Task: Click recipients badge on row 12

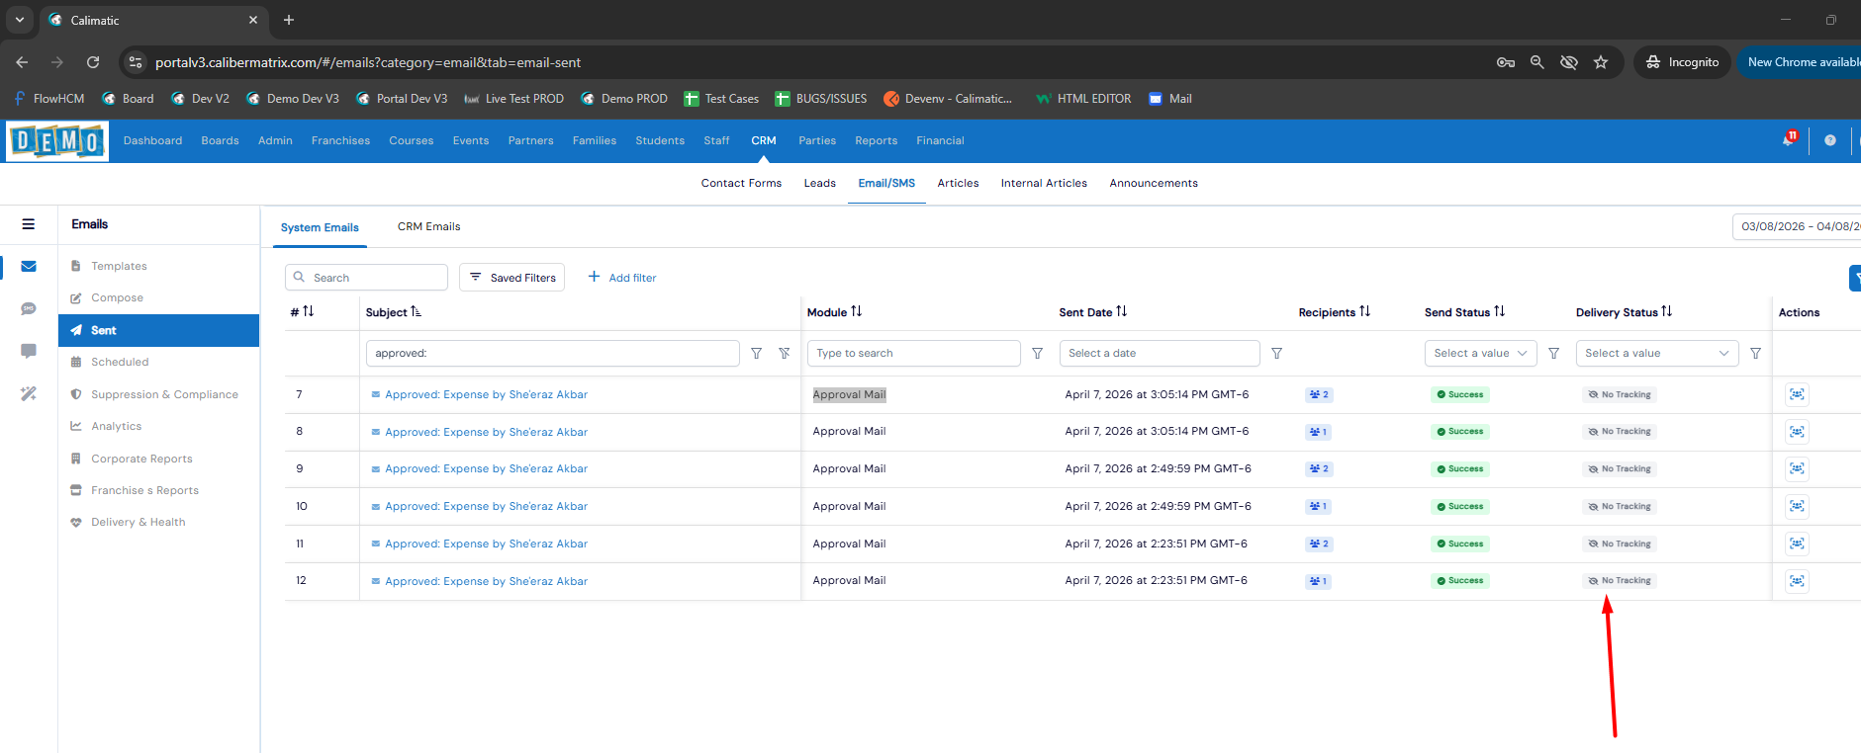Action: 1318,581
